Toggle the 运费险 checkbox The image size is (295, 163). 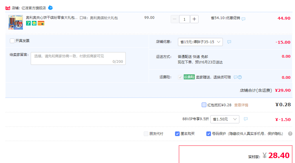(180, 77)
